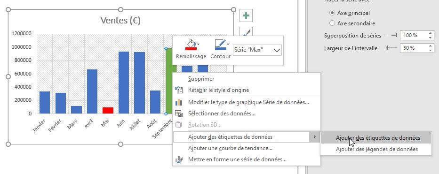
Task: Click the Rétablir le style d'origine icon
Action: click(x=179, y=90)
